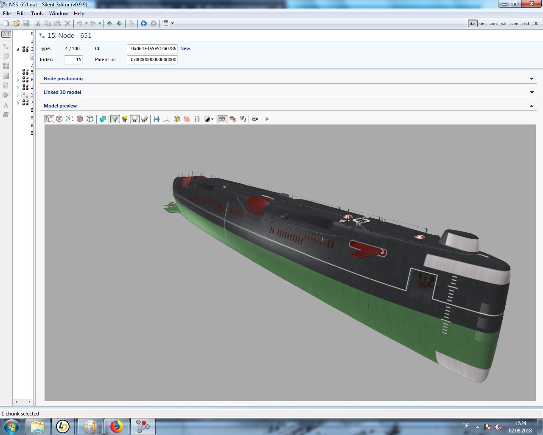Toggle the grid display in preview
Screen dimensions: 543x435
[157, 119]
